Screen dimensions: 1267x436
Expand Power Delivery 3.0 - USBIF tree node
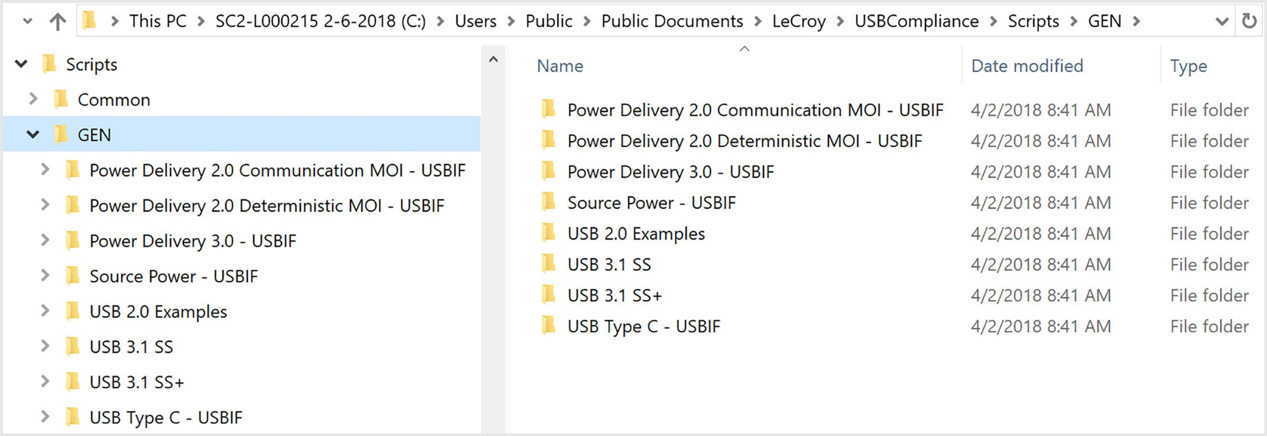[45, 241]
